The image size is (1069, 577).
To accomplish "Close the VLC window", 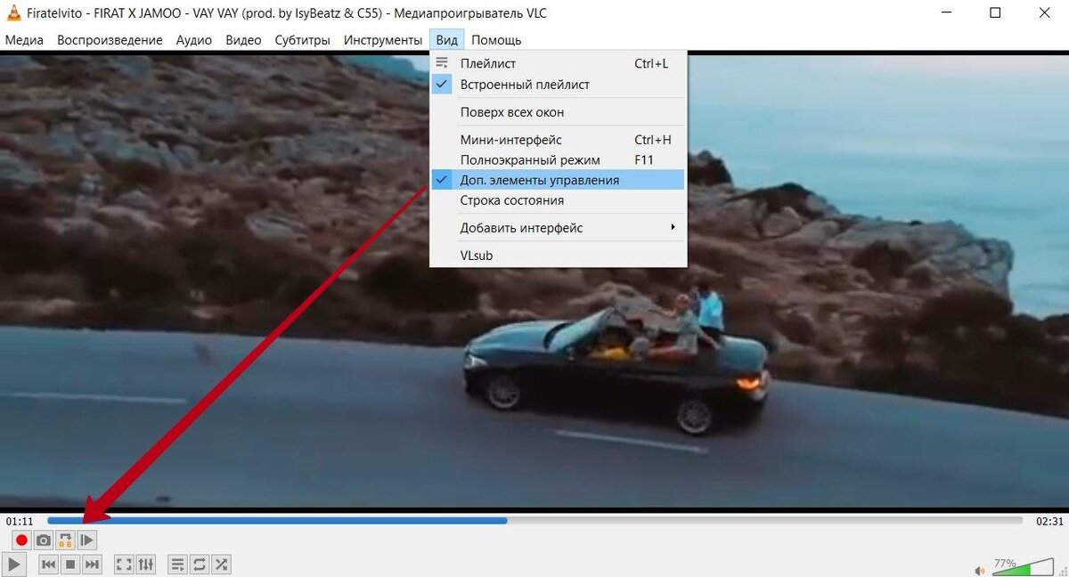I will [x=1045, y=12].
